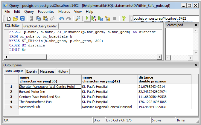The width and height of the screenshot is (201, 125).
Task: Clear the edit window with the eraser icon
Action: (x=52, y=19)
